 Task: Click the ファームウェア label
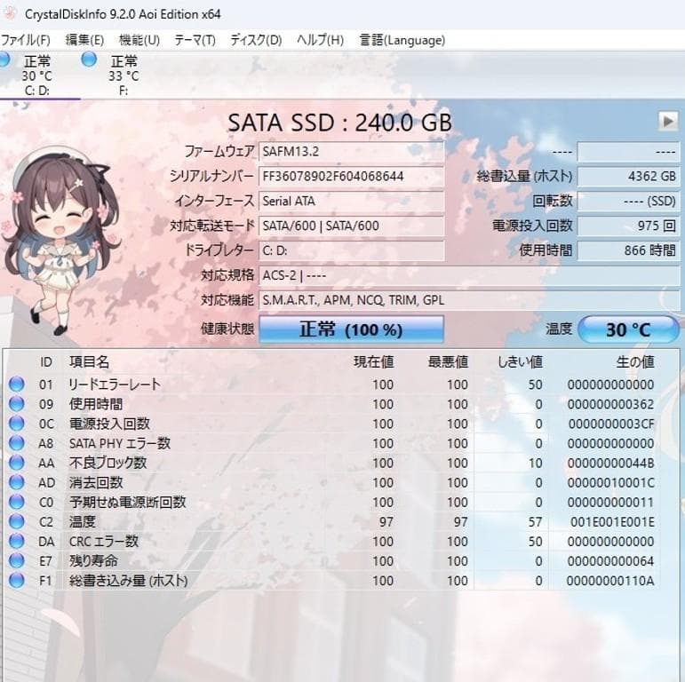tap(219, 152)
